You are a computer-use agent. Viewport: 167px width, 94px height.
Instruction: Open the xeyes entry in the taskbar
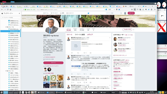[x=103, y=92]
